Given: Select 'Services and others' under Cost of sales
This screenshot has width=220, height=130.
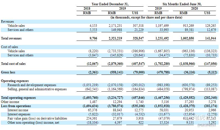Looking at the screenshot, I should pyautogui.click(x=20, y=55).
